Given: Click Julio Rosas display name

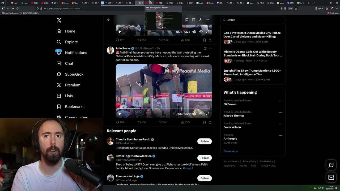Looking at the screenshot, I should (123, 48).
